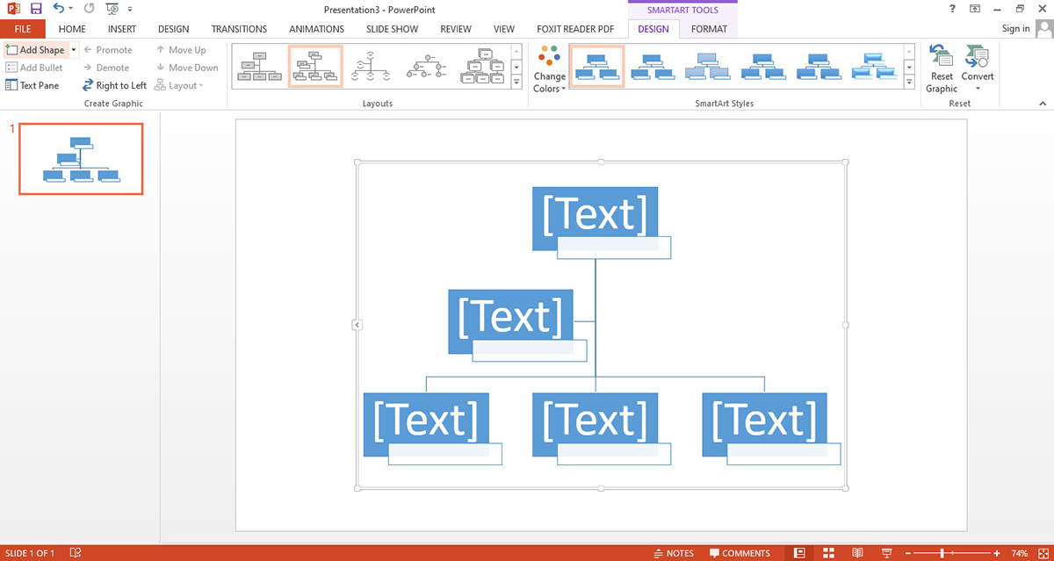Click the Save icon in quick access toolbar
Image resolution: width=1054 pixels, height=561 pixels.
tap(36, 9)
